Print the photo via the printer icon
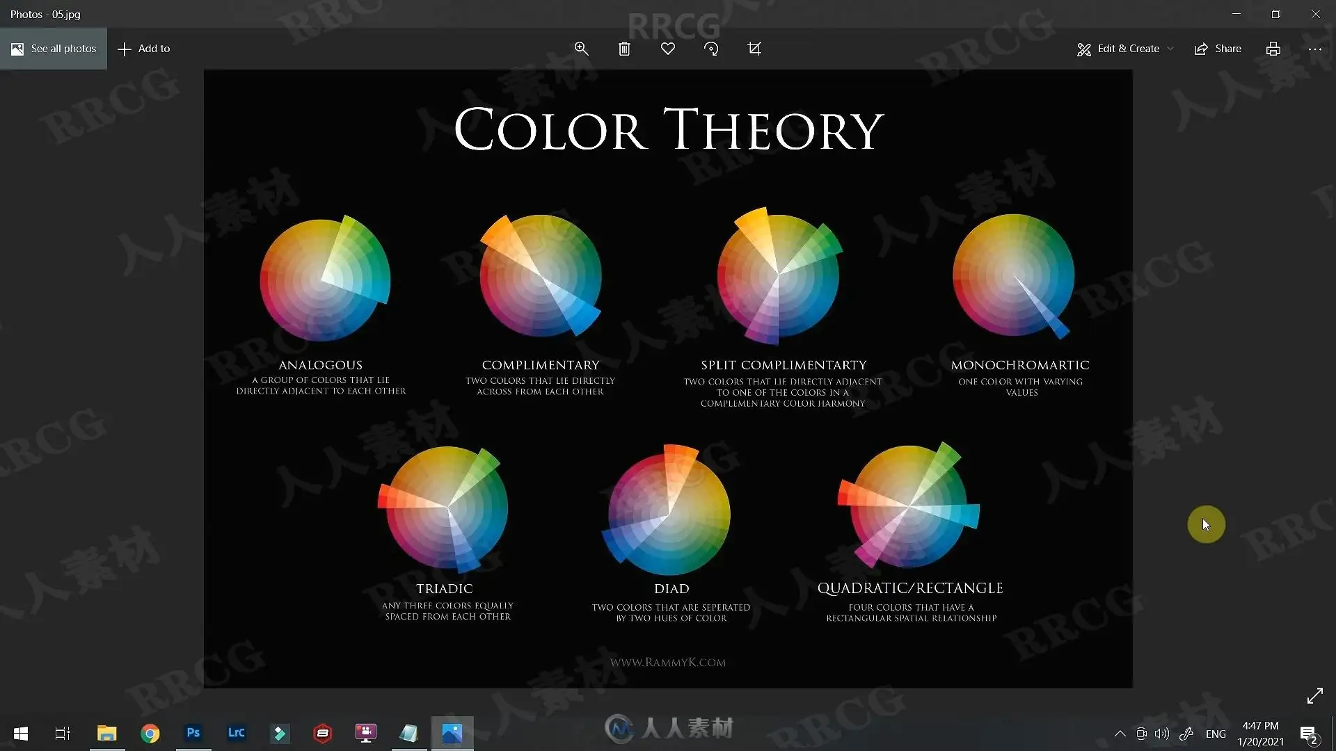The image size is (1336, 751). (1273, 49)
